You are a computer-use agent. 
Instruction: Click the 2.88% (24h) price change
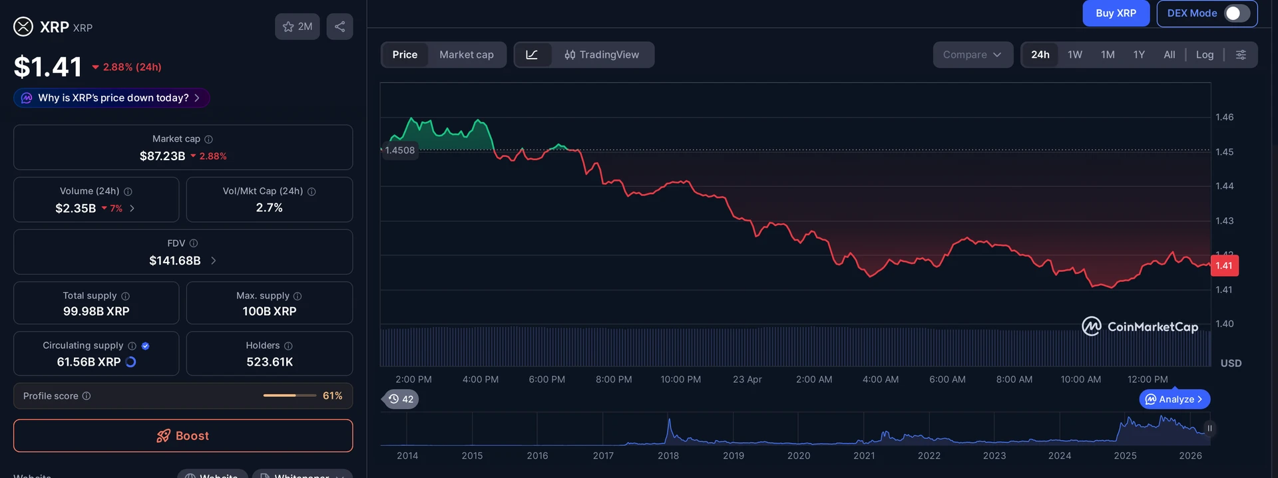[126, 67]
